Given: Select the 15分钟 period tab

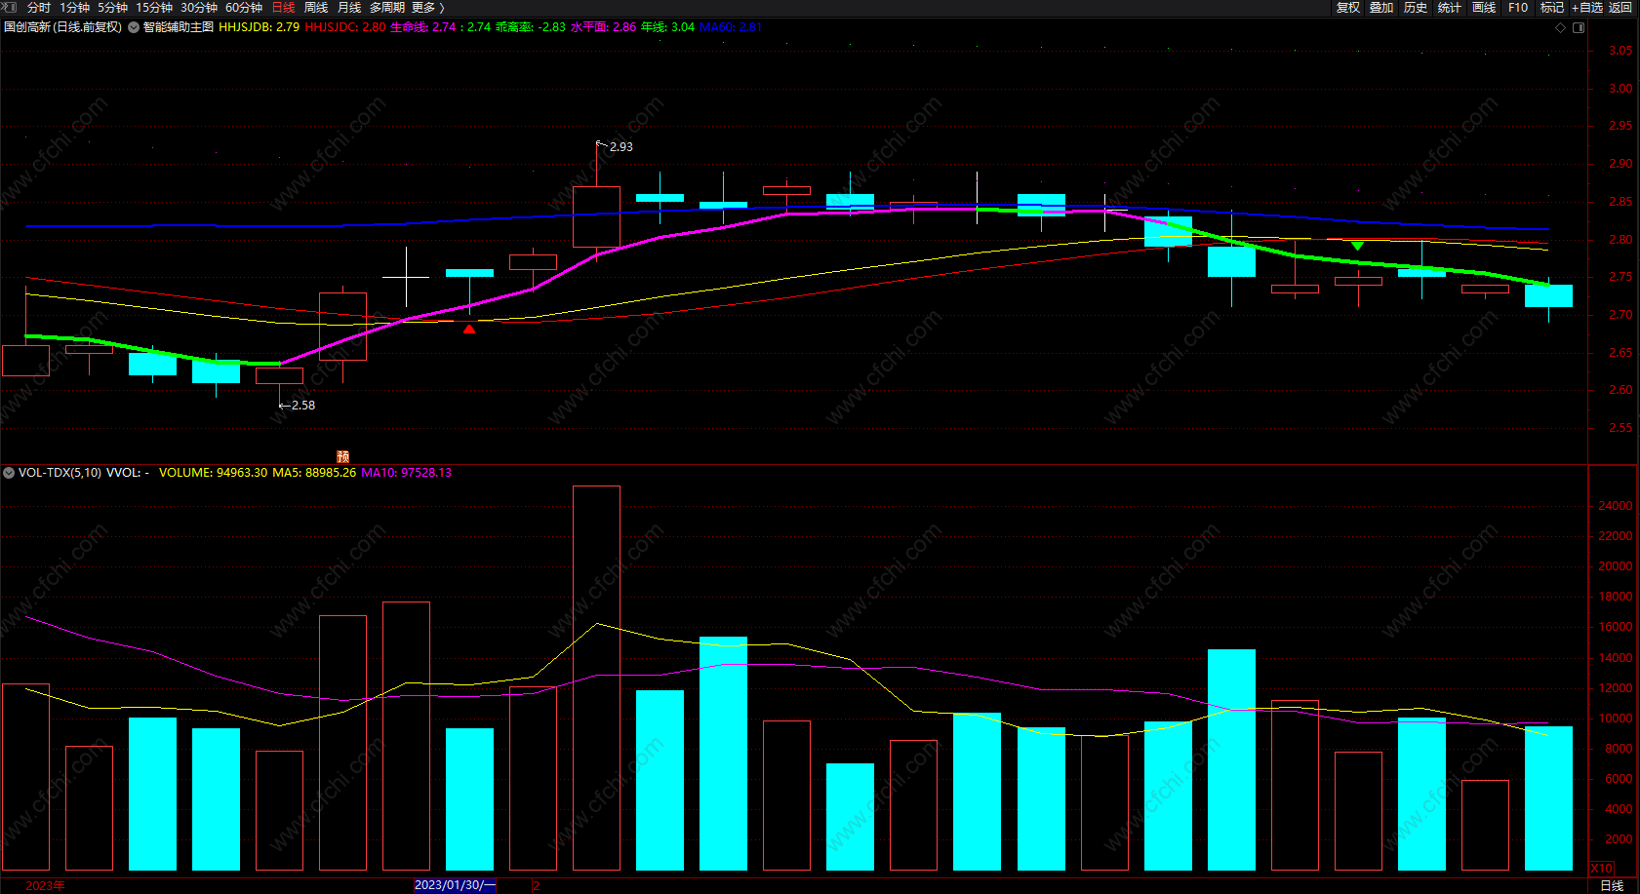Looking at the screenshot, I should point(154,8).
